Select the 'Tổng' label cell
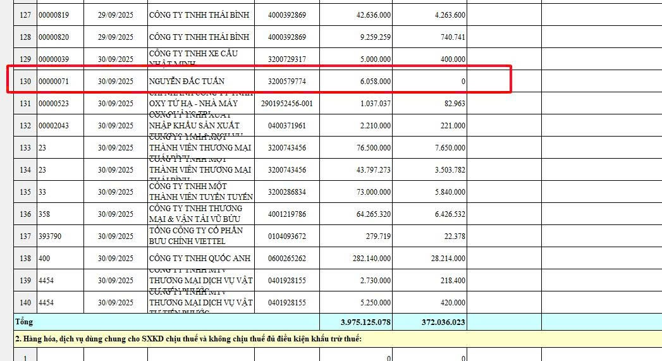662x361 pixels. pos(24,322)
